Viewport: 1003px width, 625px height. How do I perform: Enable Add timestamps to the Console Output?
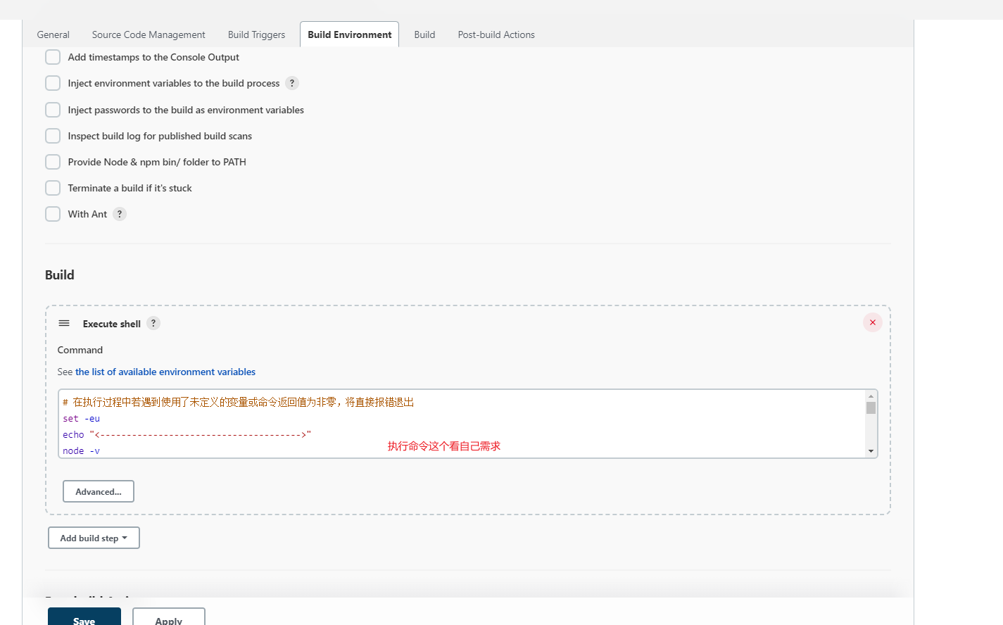click(53, 57)
